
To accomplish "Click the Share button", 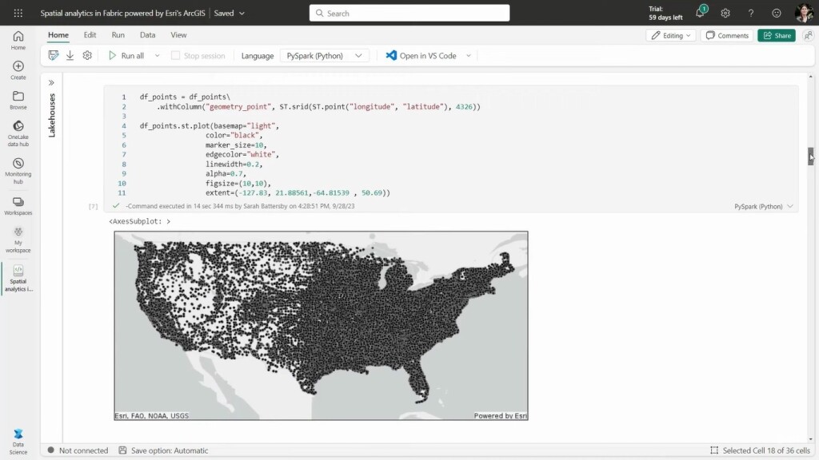I will click(x=776, y=35).
